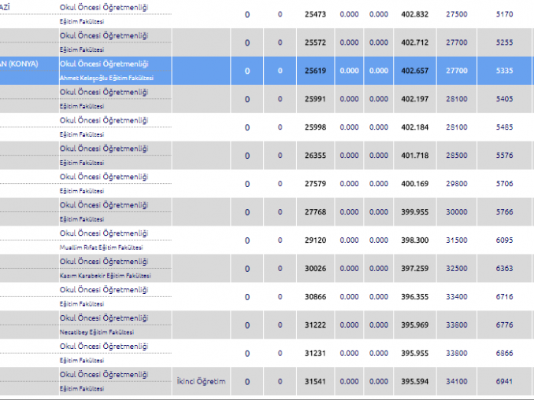Click the rank value 25619 in highlighted row
Screen dimensions: 534x400
pyautogui.click(x=315, y=71)
